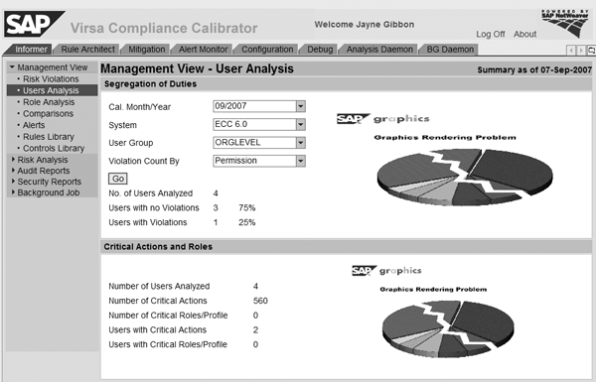Click the Log Off link
Screen dimensions: 596x382
(x=491, y=34)
